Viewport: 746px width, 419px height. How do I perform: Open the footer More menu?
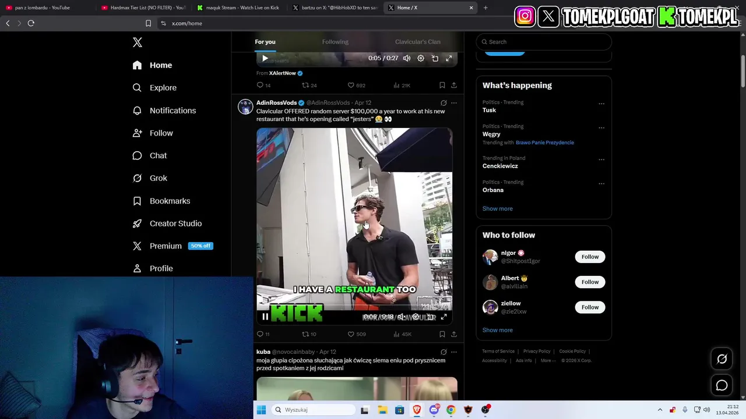coord(548,361)
